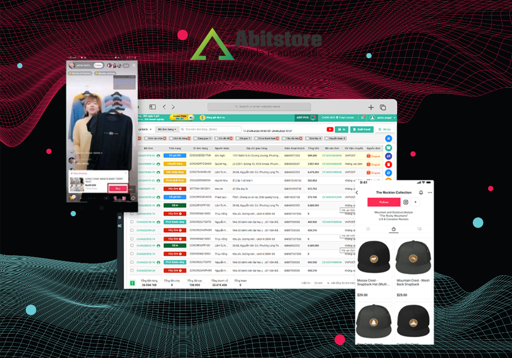Click the Đã gửi BĐ status in first row
The height and width of the screenshot is (358, 512).
pos(175,155)
